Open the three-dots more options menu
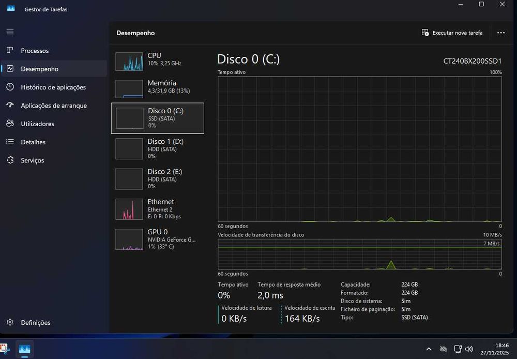517x359 pixels. click(501, 33)
